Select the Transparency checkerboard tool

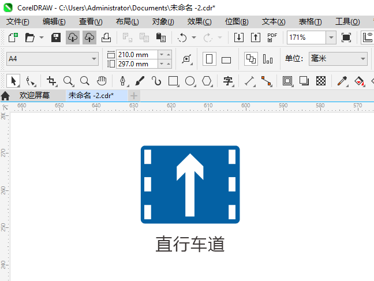(x=321, y=81)
